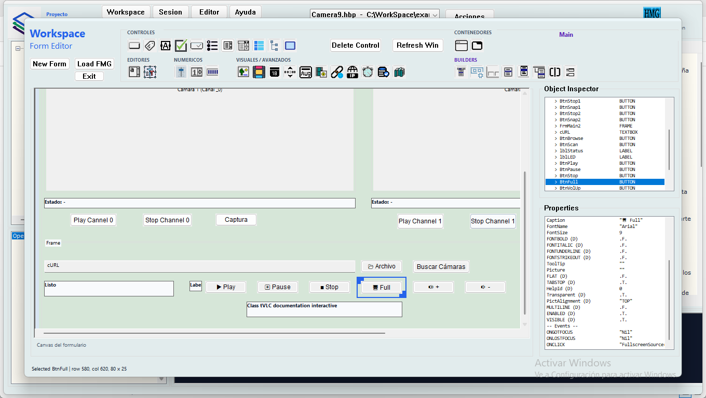Viewport: 706px width, 398px height.
Task: Open the Editor menu
Action: point(209,12)
